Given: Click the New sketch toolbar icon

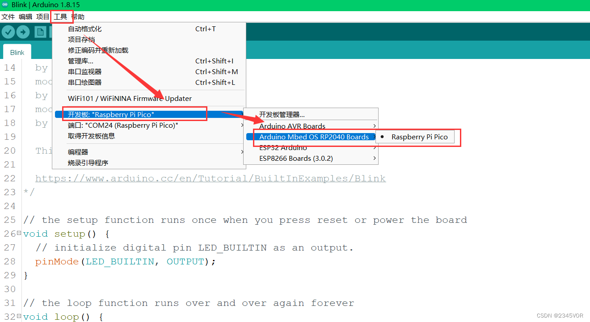Looking at the screenshot, I should coord(40,32).
